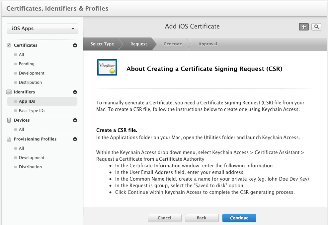The image size is (328, 225).
Task: Click the Cancel button
Action: (x=164, y=218)
